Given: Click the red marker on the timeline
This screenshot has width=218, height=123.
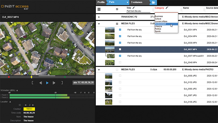Looking at the screenshot, I should click(x=9, y=77).
